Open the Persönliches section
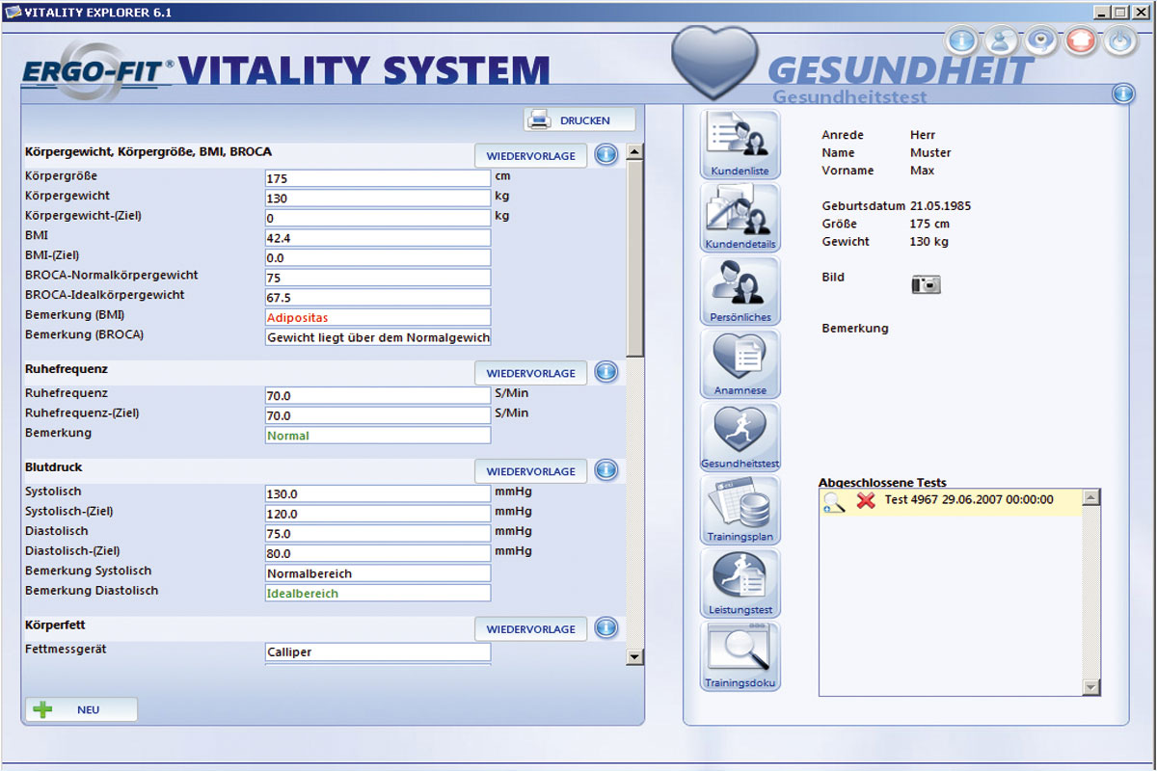 pyautogui.click(x=740, y=291)
